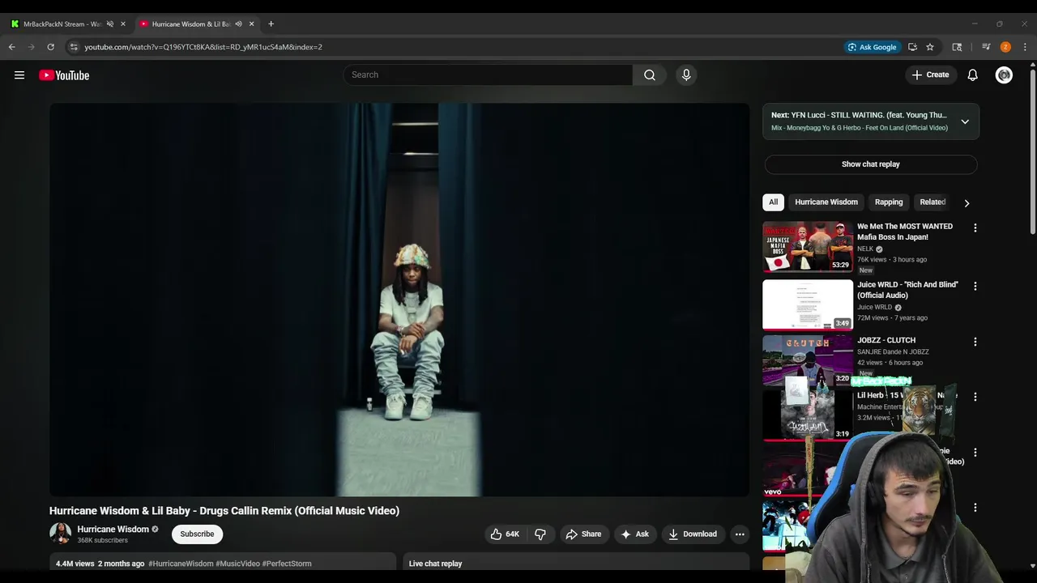
Task: Open Chrome side panel search icon
Action: tap(957, 47)
